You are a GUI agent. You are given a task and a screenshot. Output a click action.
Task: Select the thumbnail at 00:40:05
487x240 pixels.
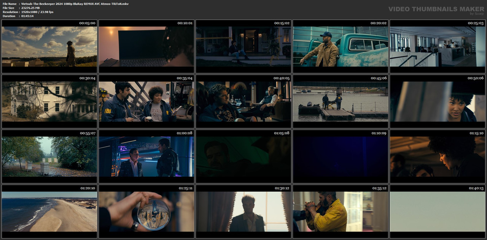click(x=243, y=101)
